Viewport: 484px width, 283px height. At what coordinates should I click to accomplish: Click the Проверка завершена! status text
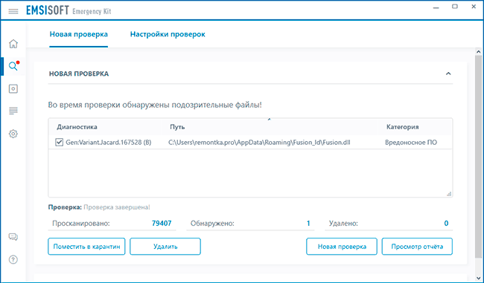tap(117, 207)
